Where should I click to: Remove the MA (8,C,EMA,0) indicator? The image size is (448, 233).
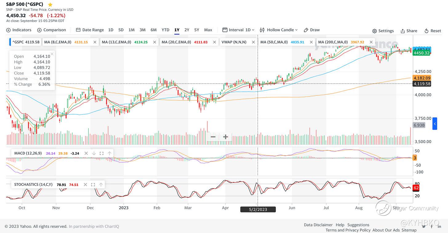coord(95,42)
